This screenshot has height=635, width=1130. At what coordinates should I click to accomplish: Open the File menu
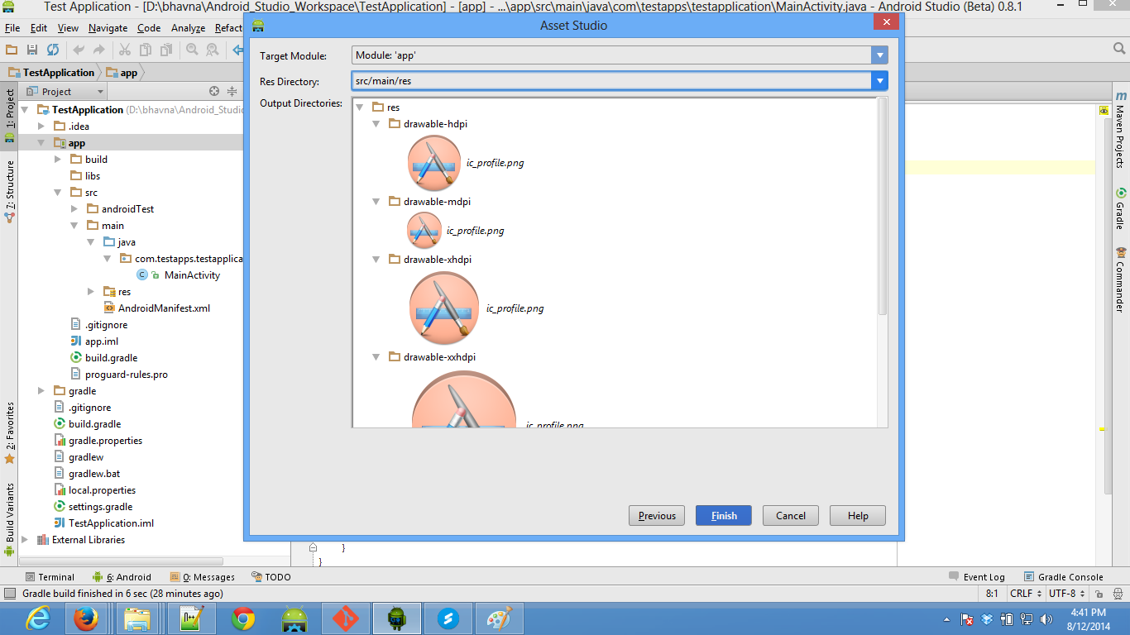[12, 28]
